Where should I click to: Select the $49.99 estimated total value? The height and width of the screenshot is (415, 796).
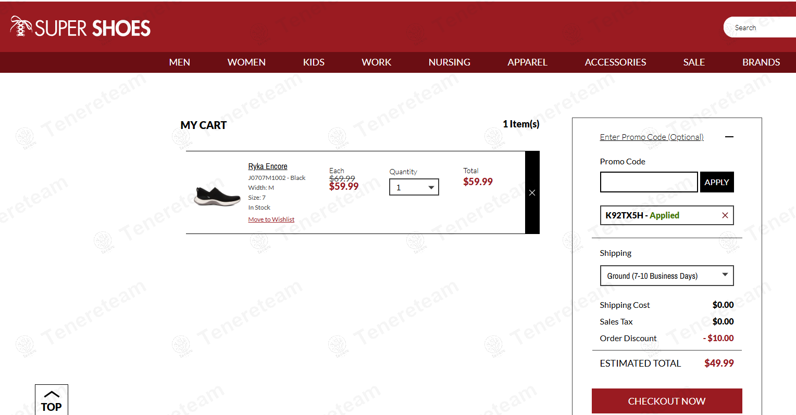pos(719,363)
